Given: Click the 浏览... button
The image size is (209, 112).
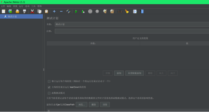Looking at the screenshot, I should click(x=81, y=105).
